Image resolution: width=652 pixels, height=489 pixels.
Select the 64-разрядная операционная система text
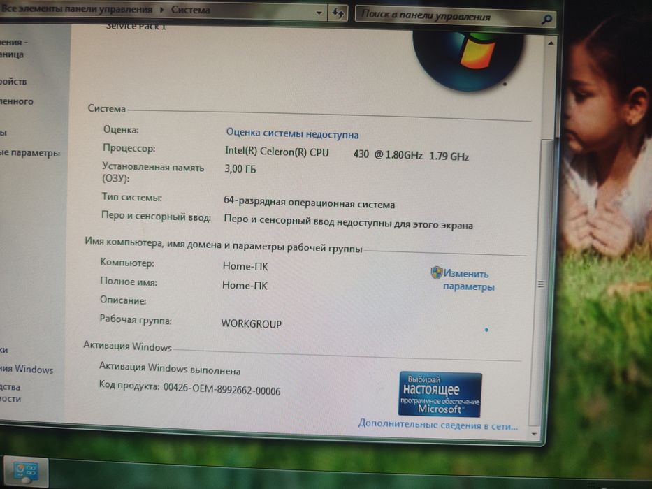pyautogui.click(x=309, y=203)
